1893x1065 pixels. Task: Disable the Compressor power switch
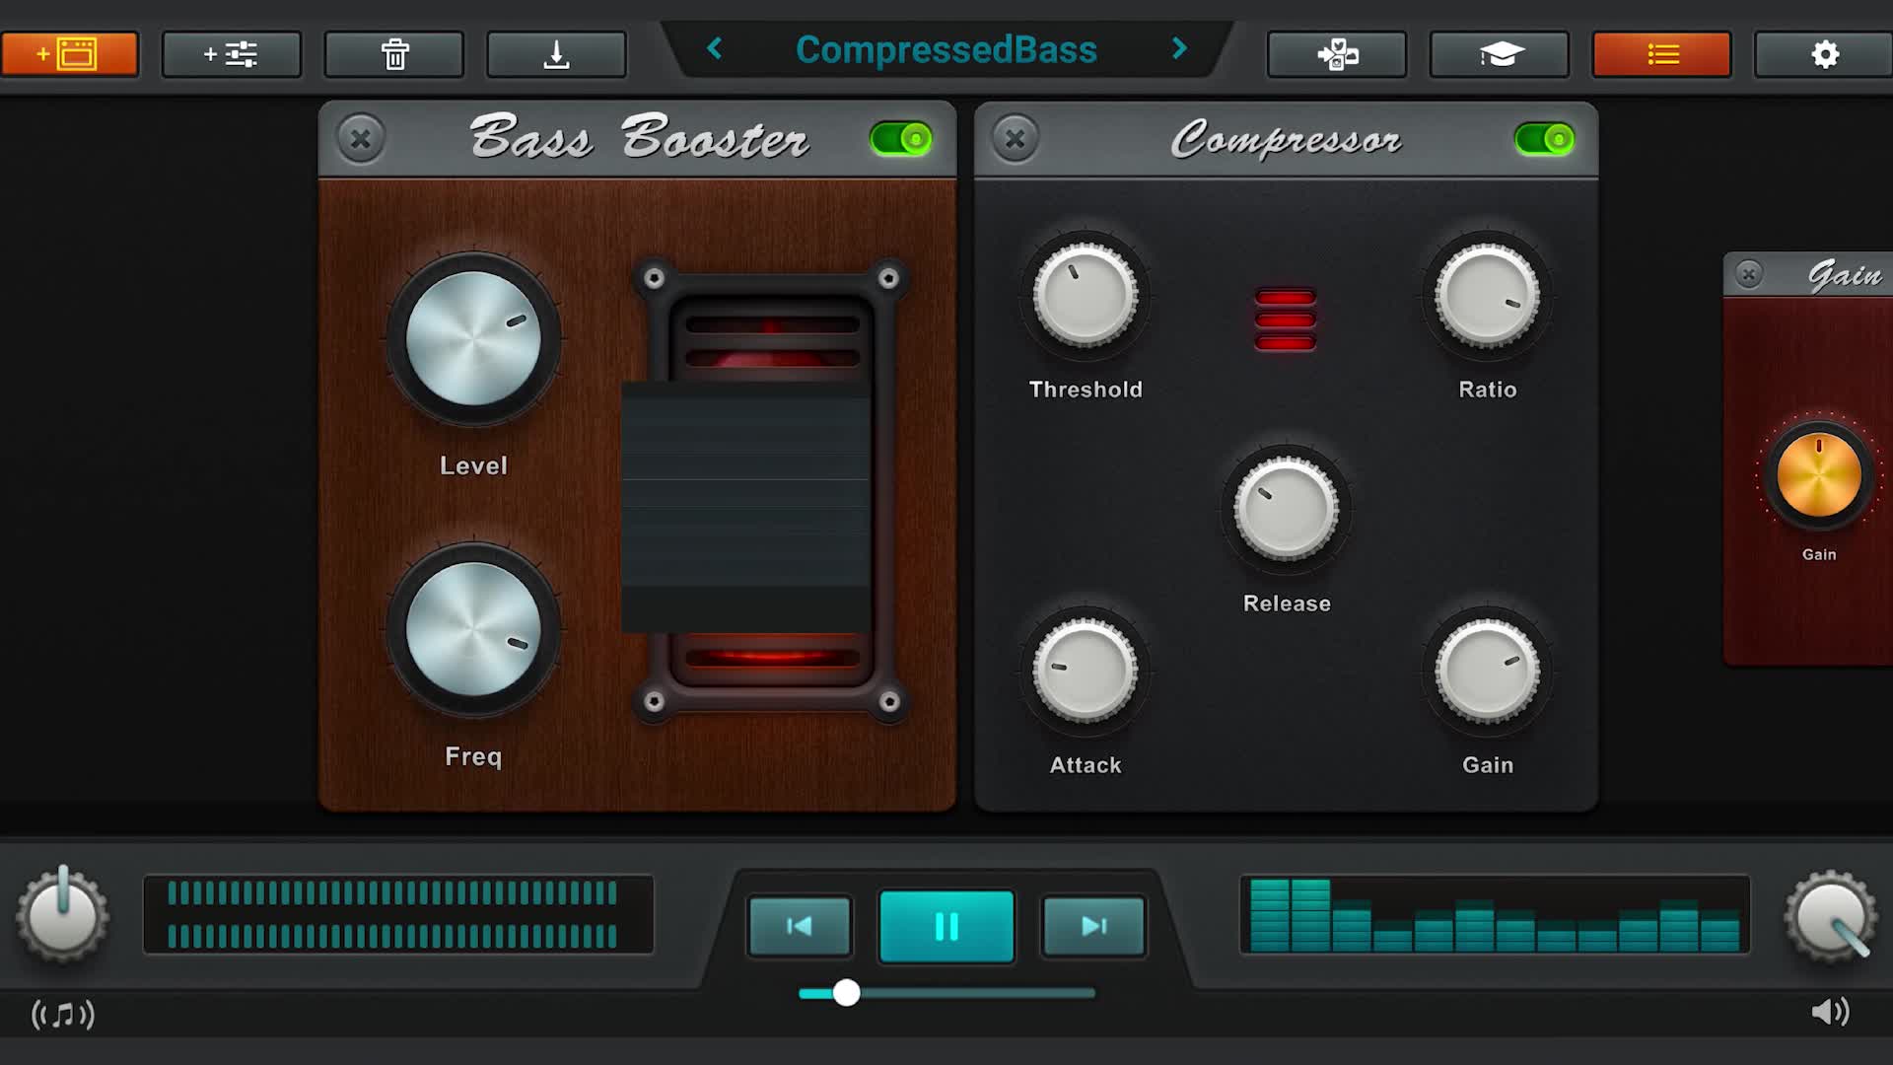pyautogui.click(x=1545, y=139)
